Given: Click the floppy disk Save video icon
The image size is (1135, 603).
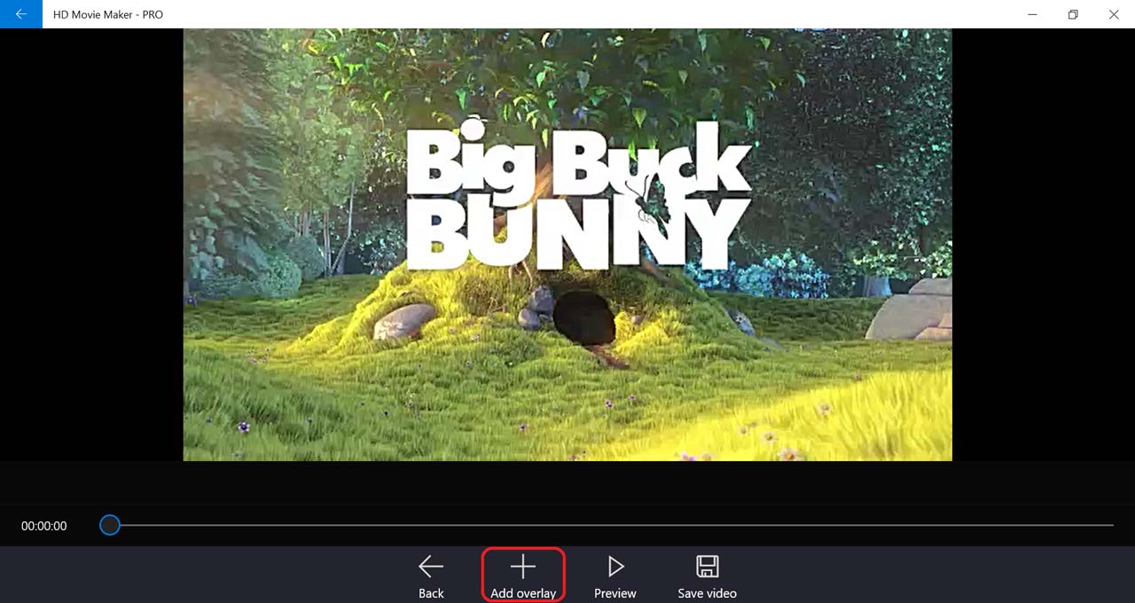Looking at the screenshot, I should pyautogui.click(x=707, y=566).
